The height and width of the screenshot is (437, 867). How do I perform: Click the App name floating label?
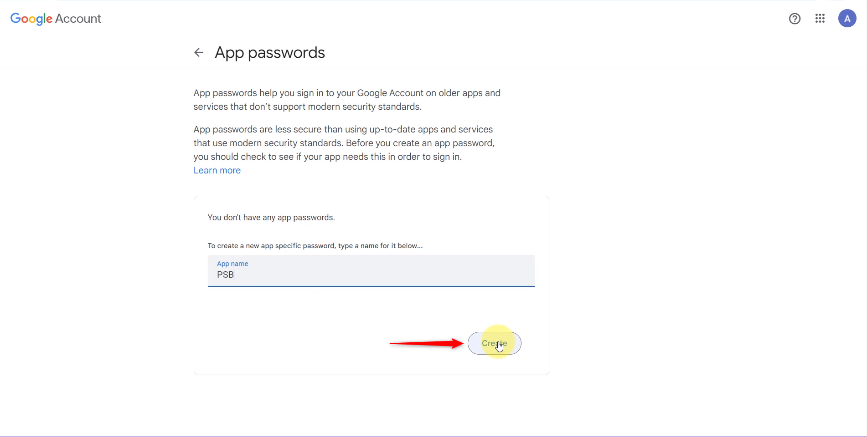click(x=232, y=264)
